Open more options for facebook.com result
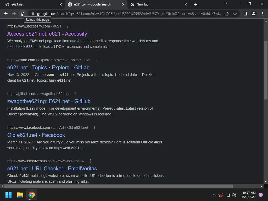Image resolution: width=268 pixels, height=201 pixels. (95, 127)
